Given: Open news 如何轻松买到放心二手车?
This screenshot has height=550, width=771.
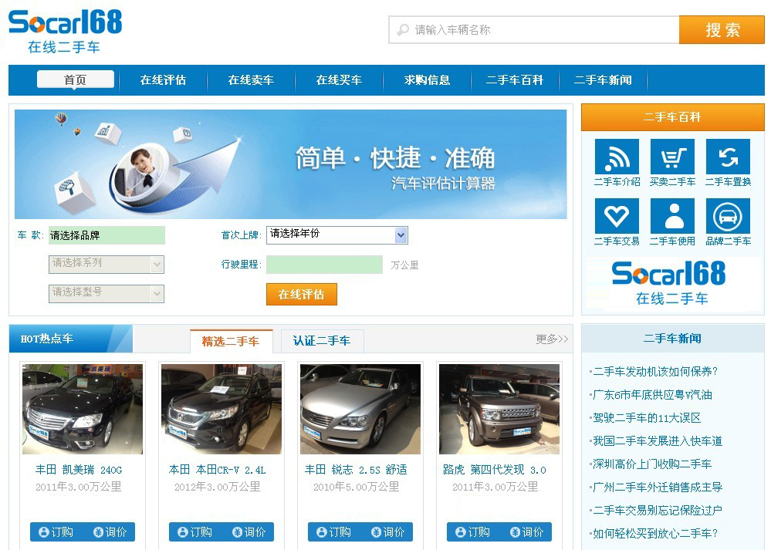Looking at the screenshot, I should [655, 533].
